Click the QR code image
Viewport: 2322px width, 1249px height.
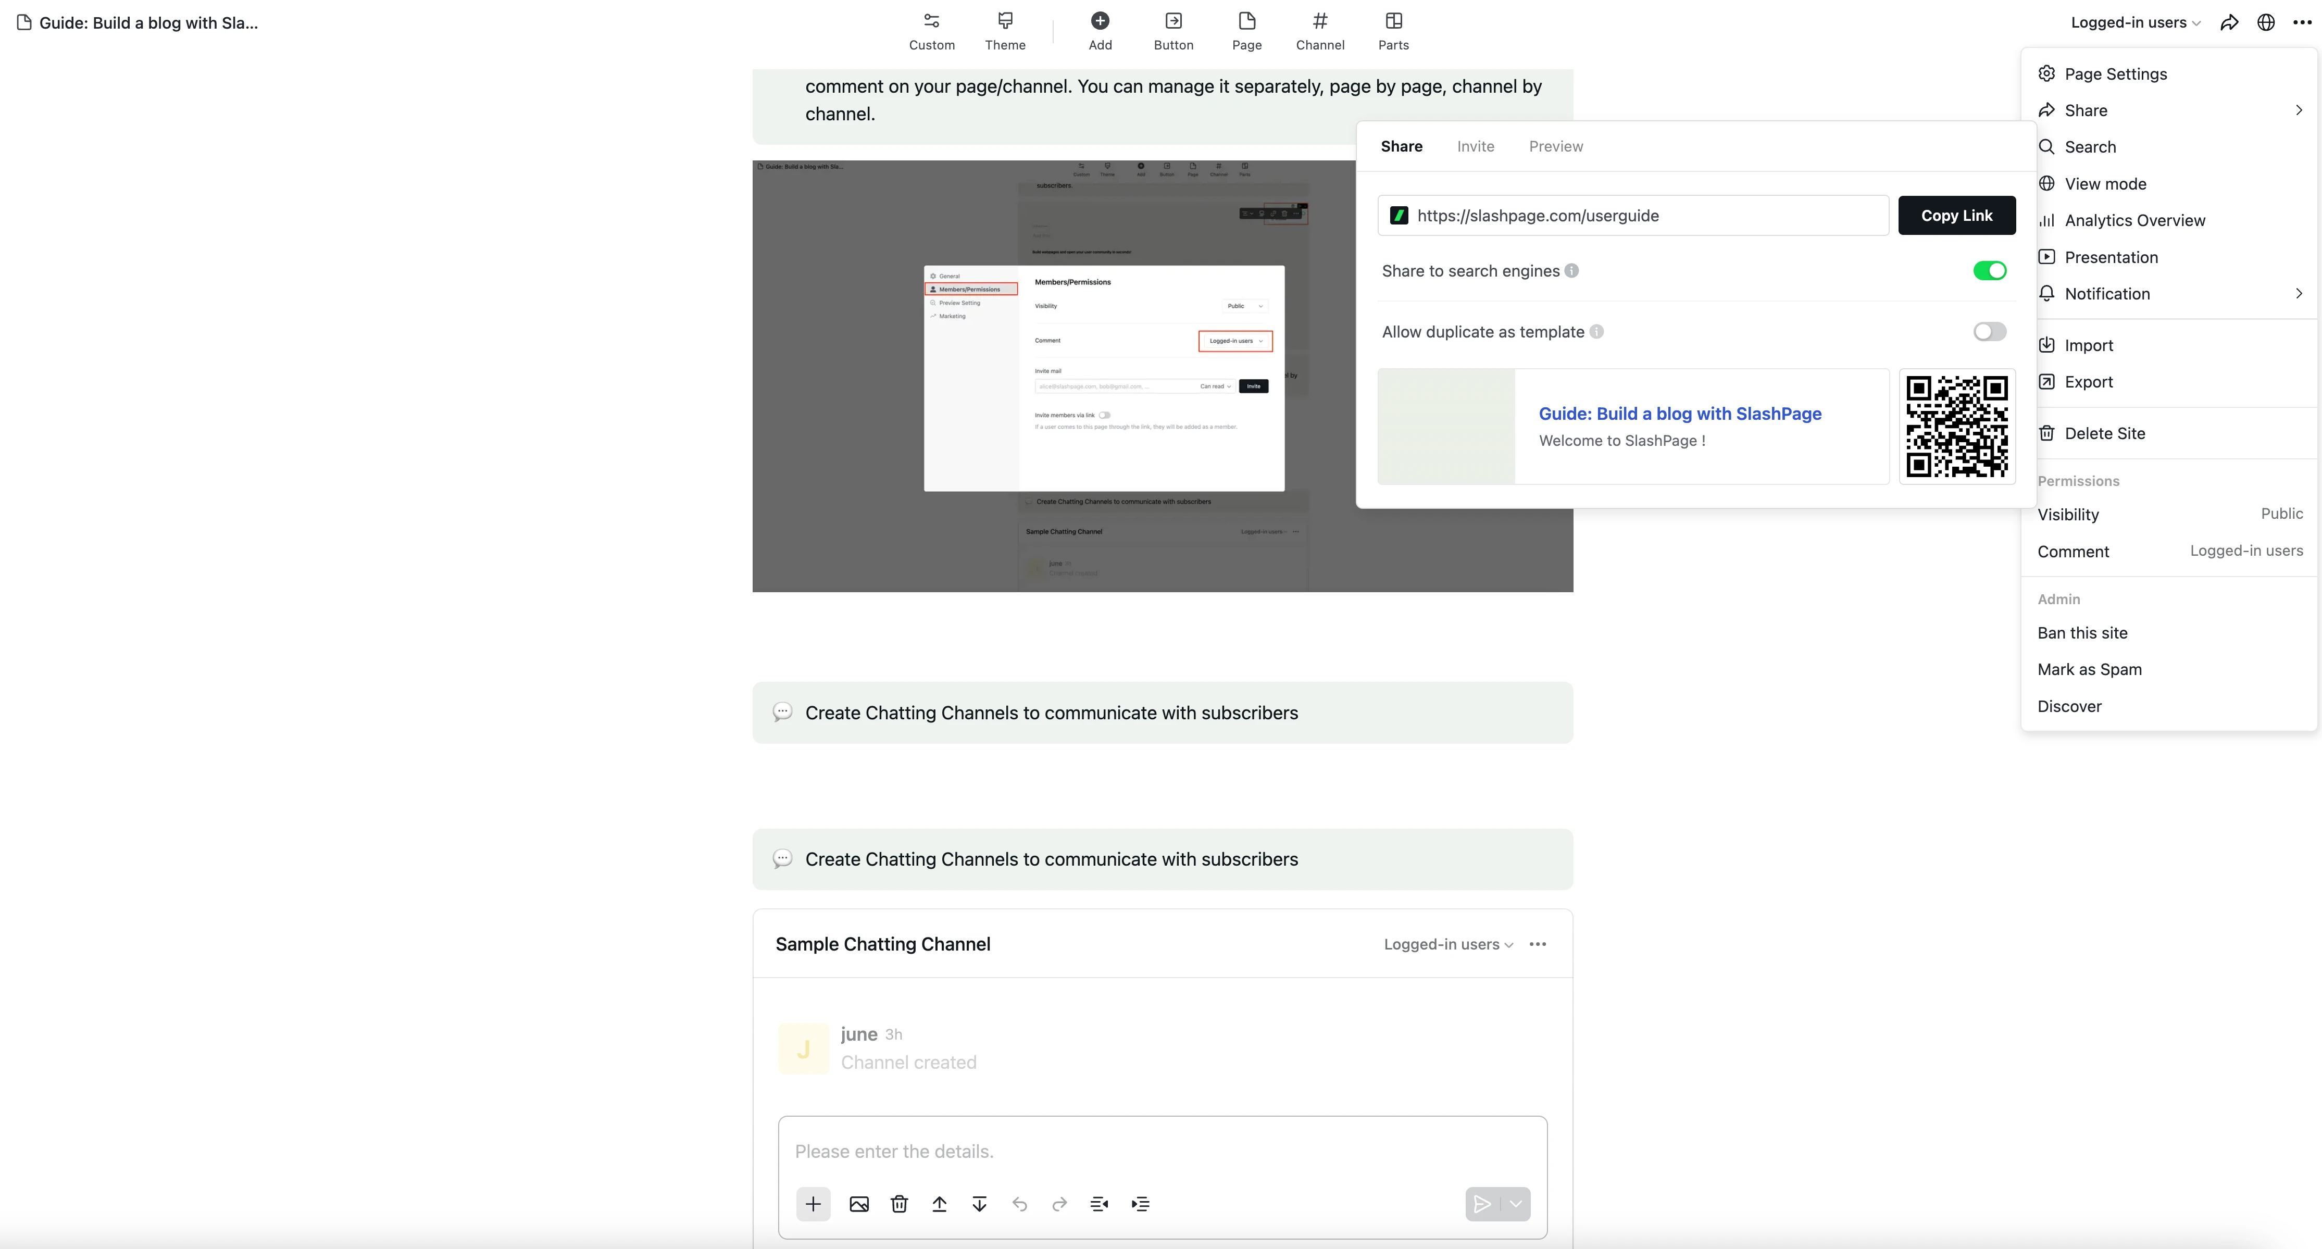pos(1957,426)
